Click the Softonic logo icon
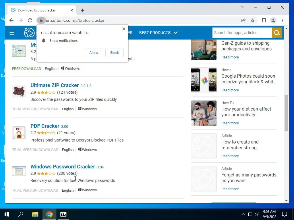This screenshot has height=220, width=294. click(x=29, y=33)
